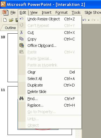This screenshot has height=138, width=101.
Task: Click the New document toolbar icon
Action: point(5,20)
